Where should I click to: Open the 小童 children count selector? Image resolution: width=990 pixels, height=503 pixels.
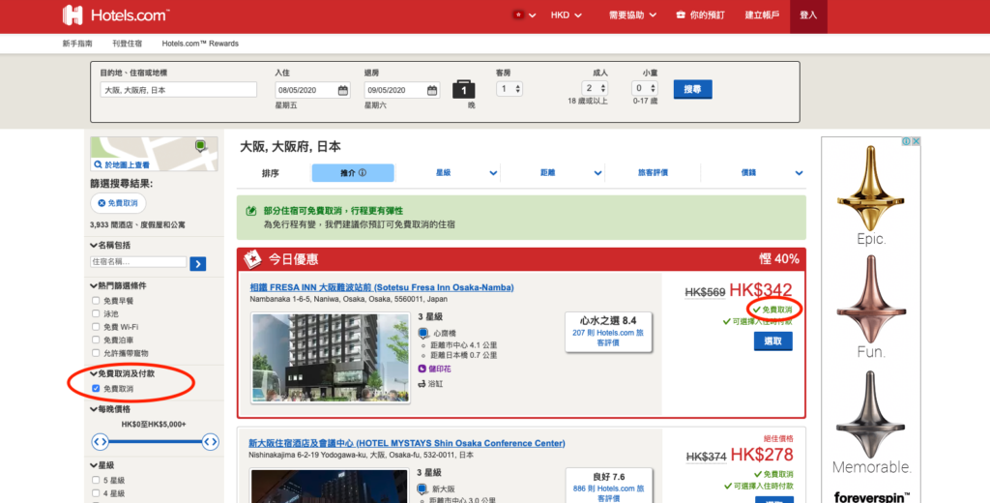(644, 88)
